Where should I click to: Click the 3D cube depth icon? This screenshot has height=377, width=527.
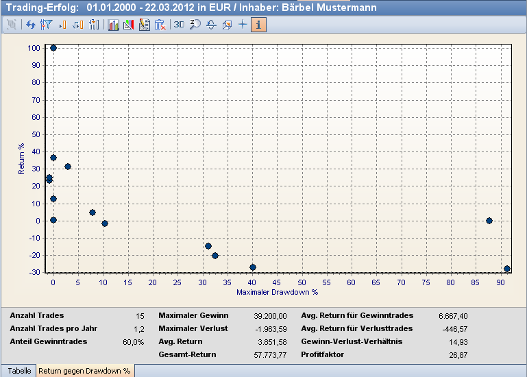tap(228, 25)
